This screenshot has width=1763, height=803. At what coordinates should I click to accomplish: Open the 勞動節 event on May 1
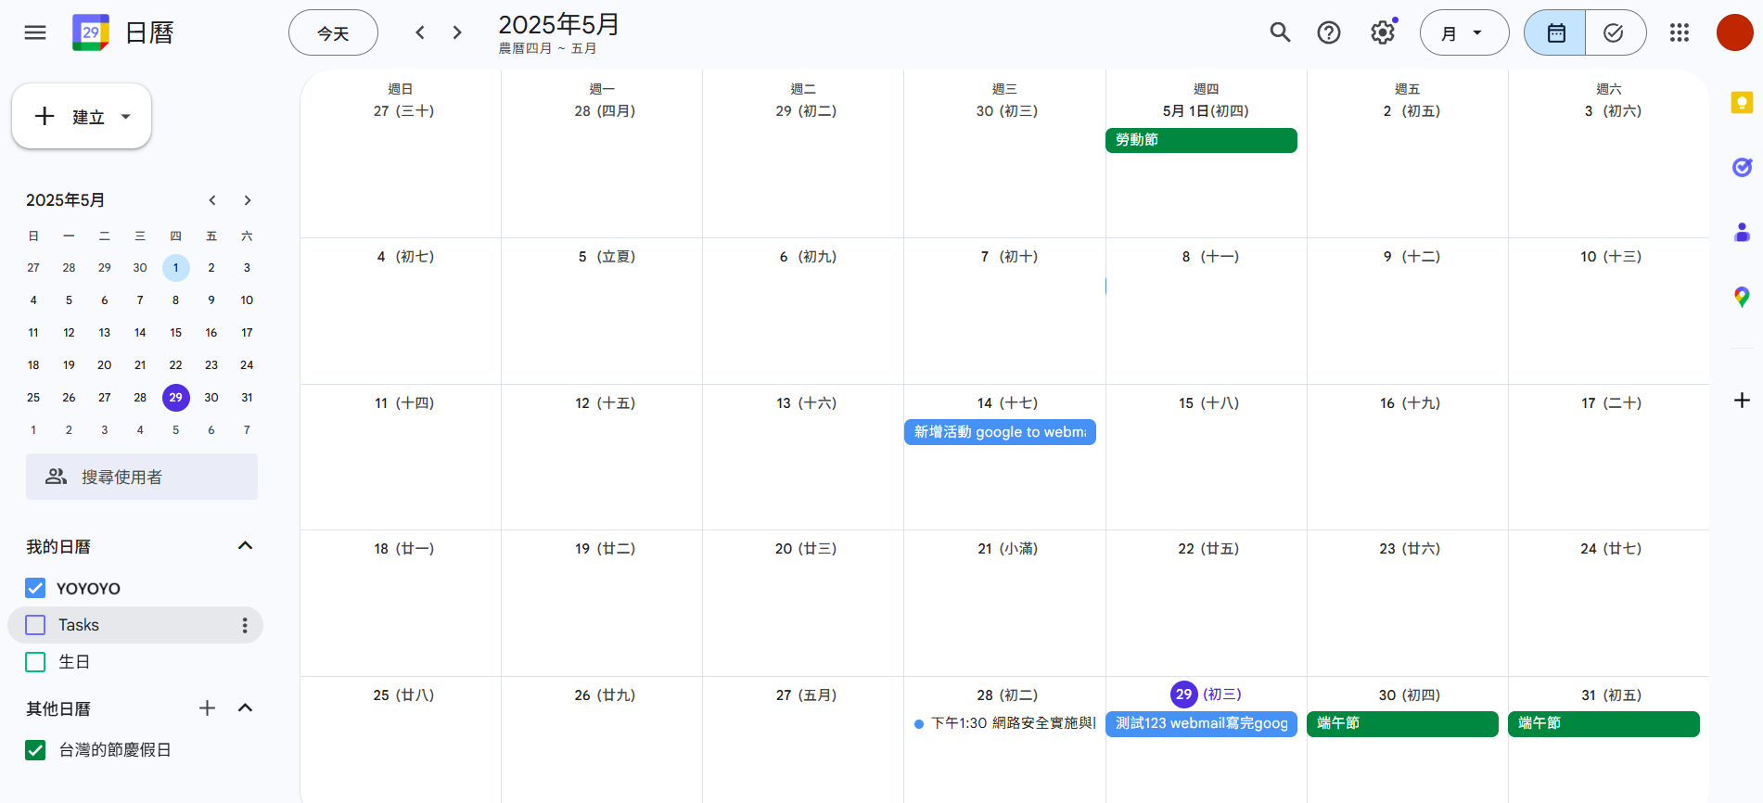pyautogui.click(x=1200, y=140)
